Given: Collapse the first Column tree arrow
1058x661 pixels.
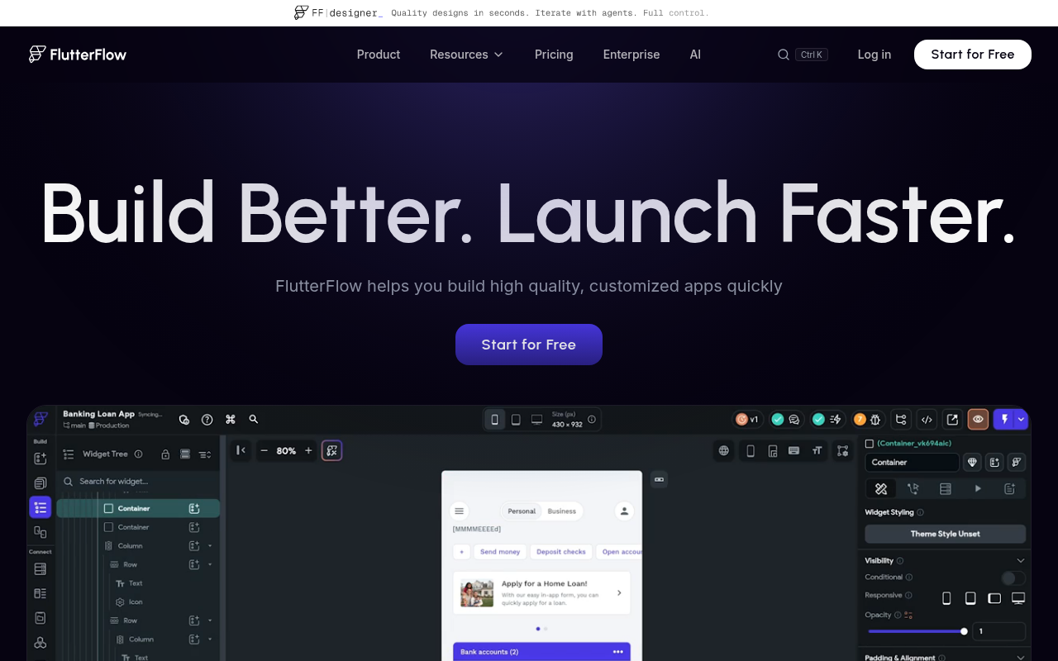Looking at the screenshot, I should point(210,546).
